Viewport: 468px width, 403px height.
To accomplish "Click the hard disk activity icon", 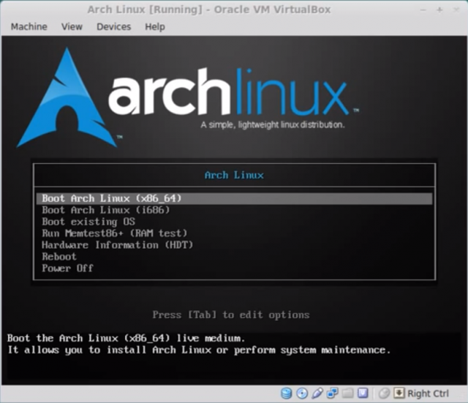I will (x=287, y=393).
